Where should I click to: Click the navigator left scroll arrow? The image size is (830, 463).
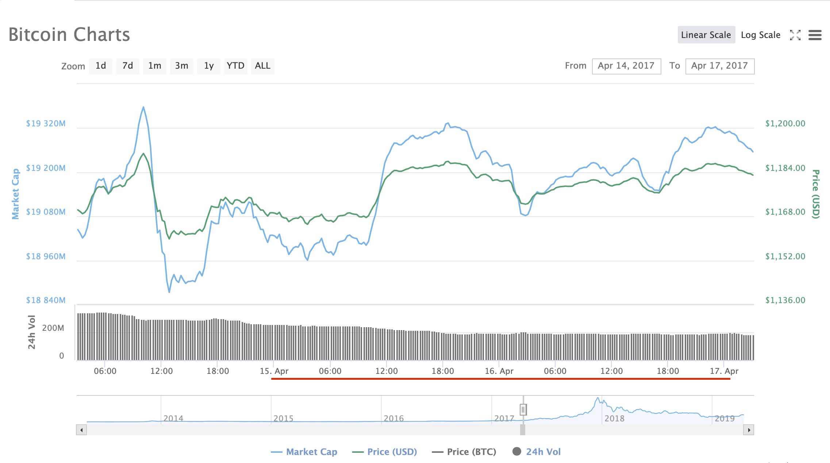click(81, 430)
